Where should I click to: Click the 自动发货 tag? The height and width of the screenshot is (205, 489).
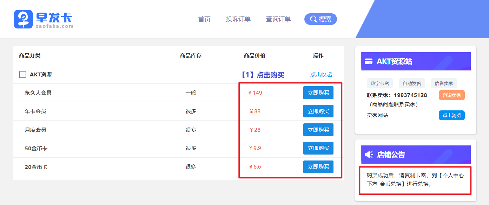click(x=411, y=83)
